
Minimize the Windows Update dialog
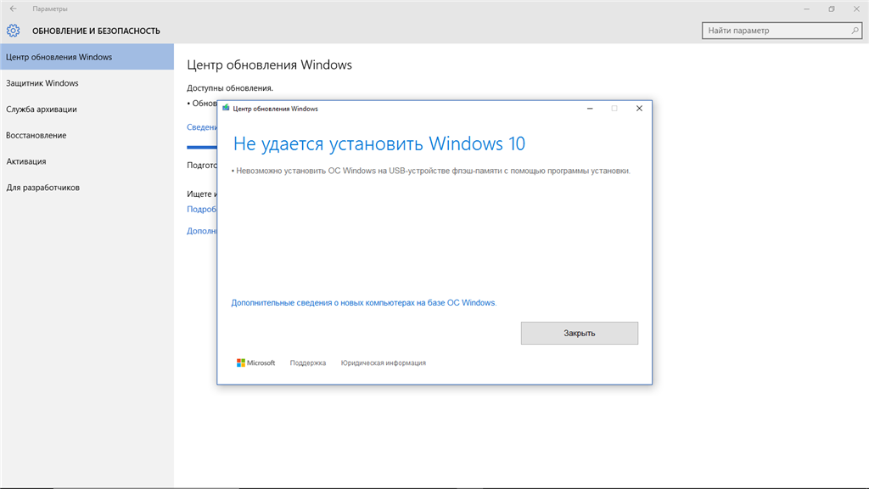pyautogui.click(x=590, y=108)
